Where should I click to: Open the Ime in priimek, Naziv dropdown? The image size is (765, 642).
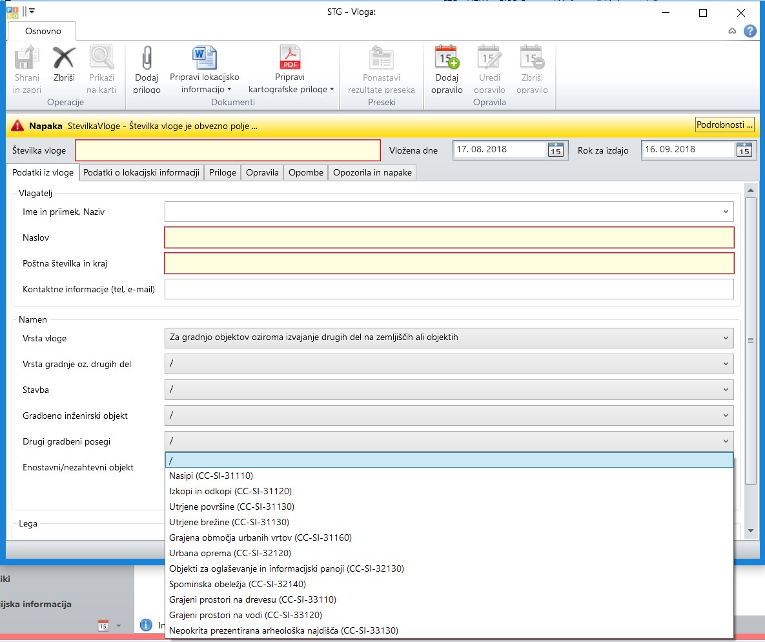click(x=726, y=212)
